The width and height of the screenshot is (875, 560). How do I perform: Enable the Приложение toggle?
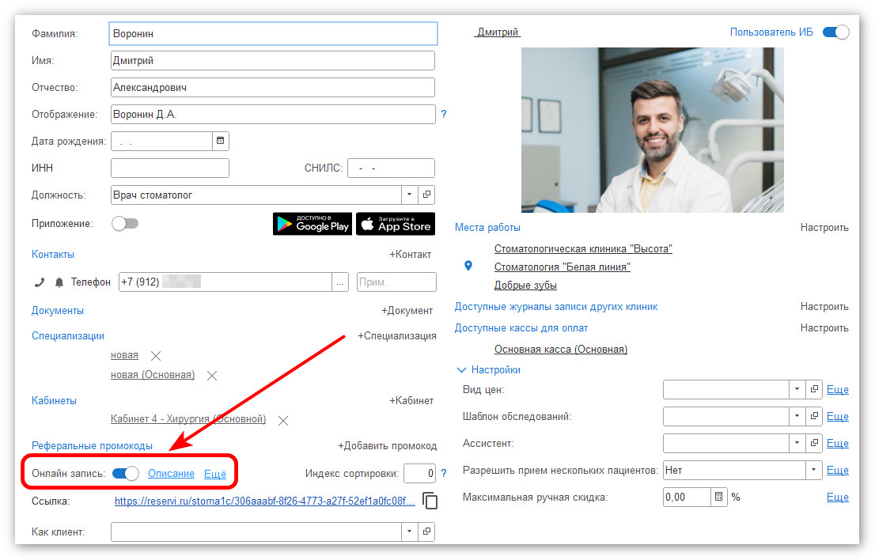(125, 224)
